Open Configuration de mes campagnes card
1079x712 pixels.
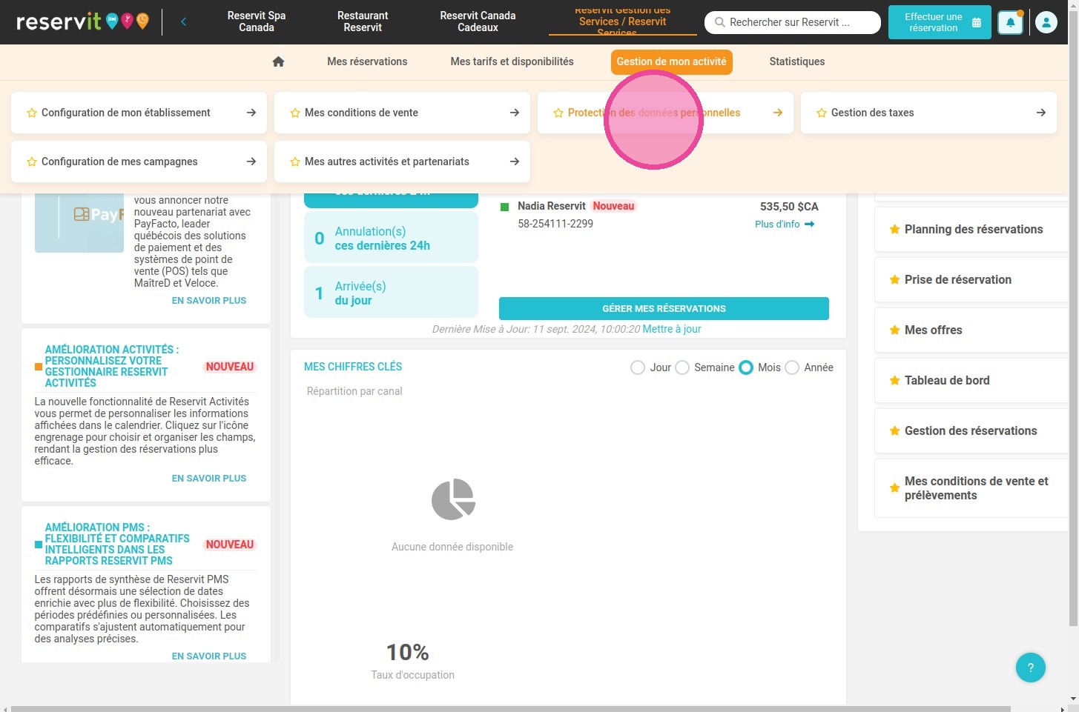[x=139, y=162]
